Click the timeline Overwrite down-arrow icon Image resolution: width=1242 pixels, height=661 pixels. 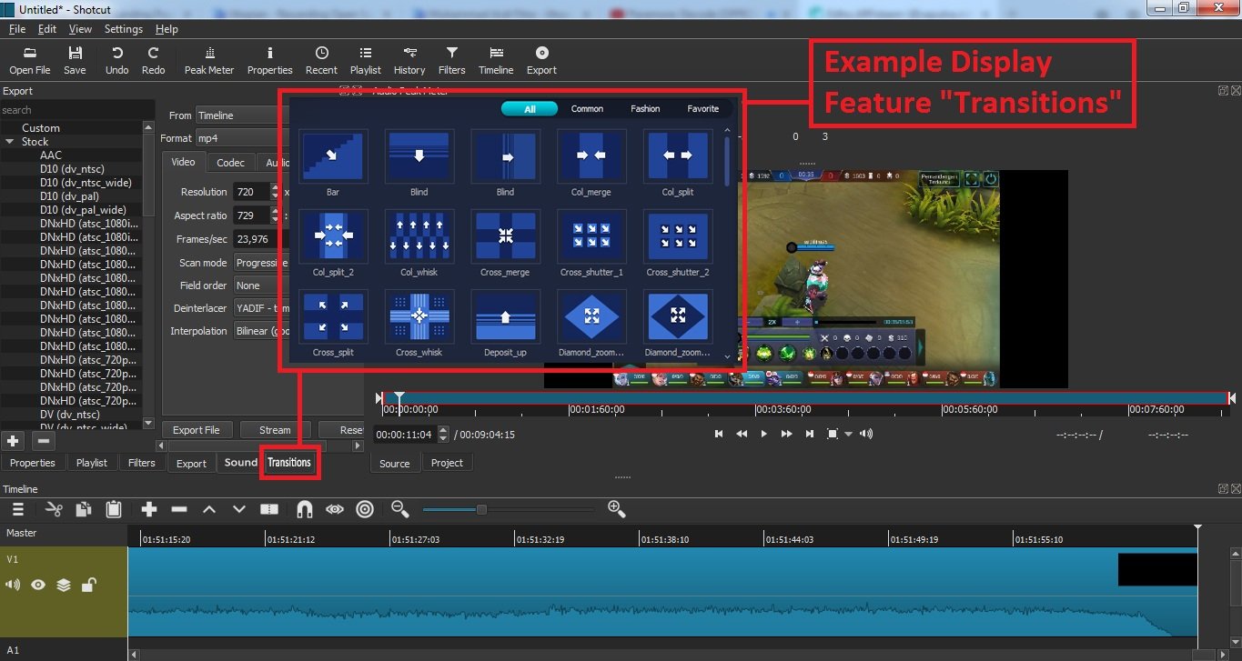tap(239, 510)
